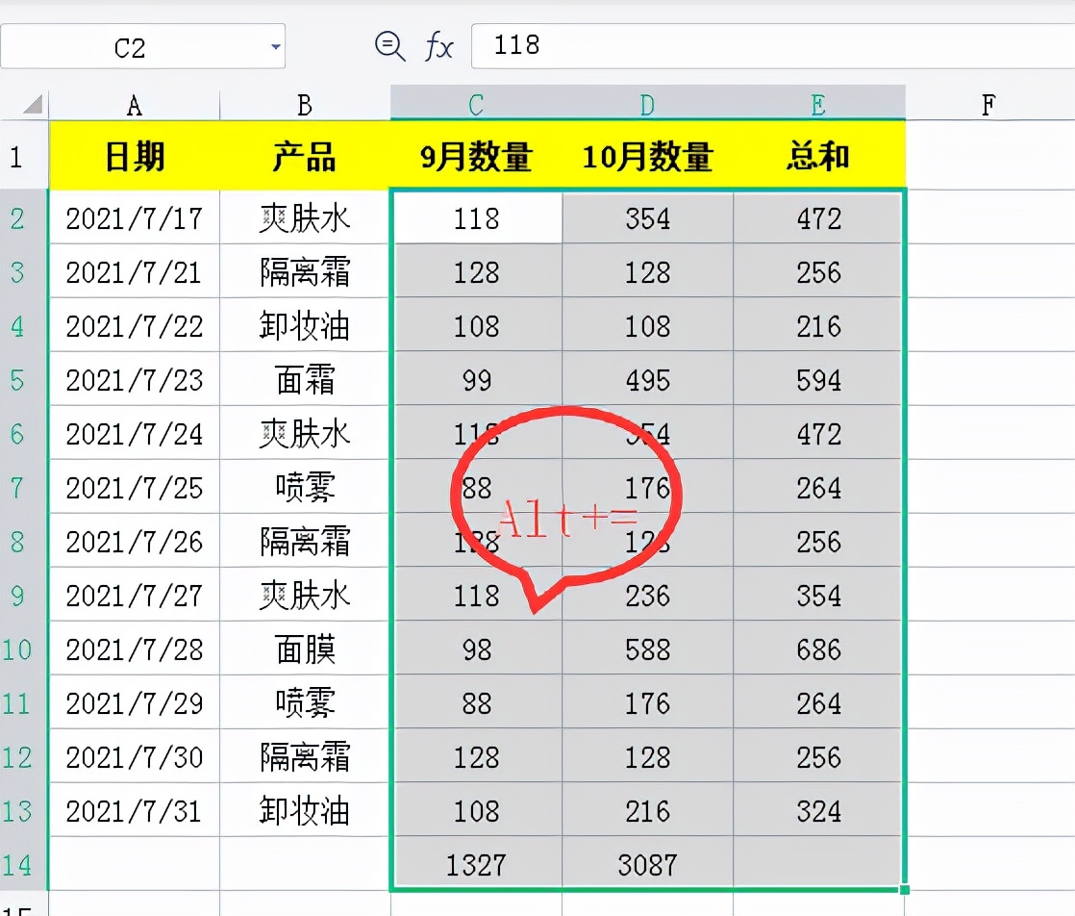The width and height of the screenshot is (1075, 916).
Task: Select the 216 cell in row 13
Action: pos(647,810)
